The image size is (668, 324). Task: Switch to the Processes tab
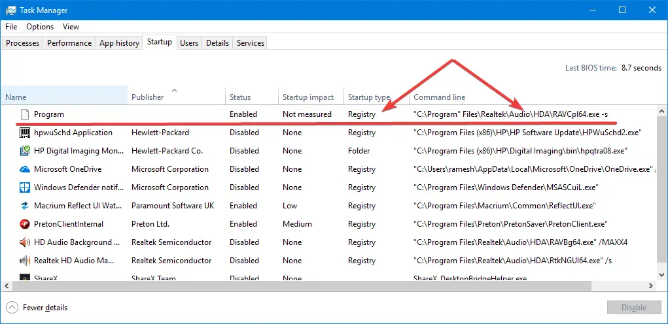pyautogui.click(x=23, y=43)
